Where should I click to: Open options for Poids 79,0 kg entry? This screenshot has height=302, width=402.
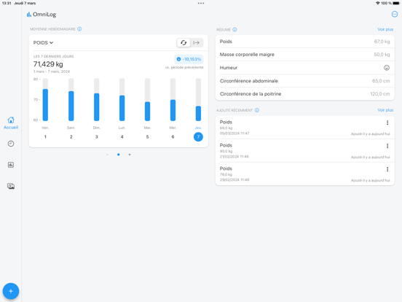click(387, 169)
